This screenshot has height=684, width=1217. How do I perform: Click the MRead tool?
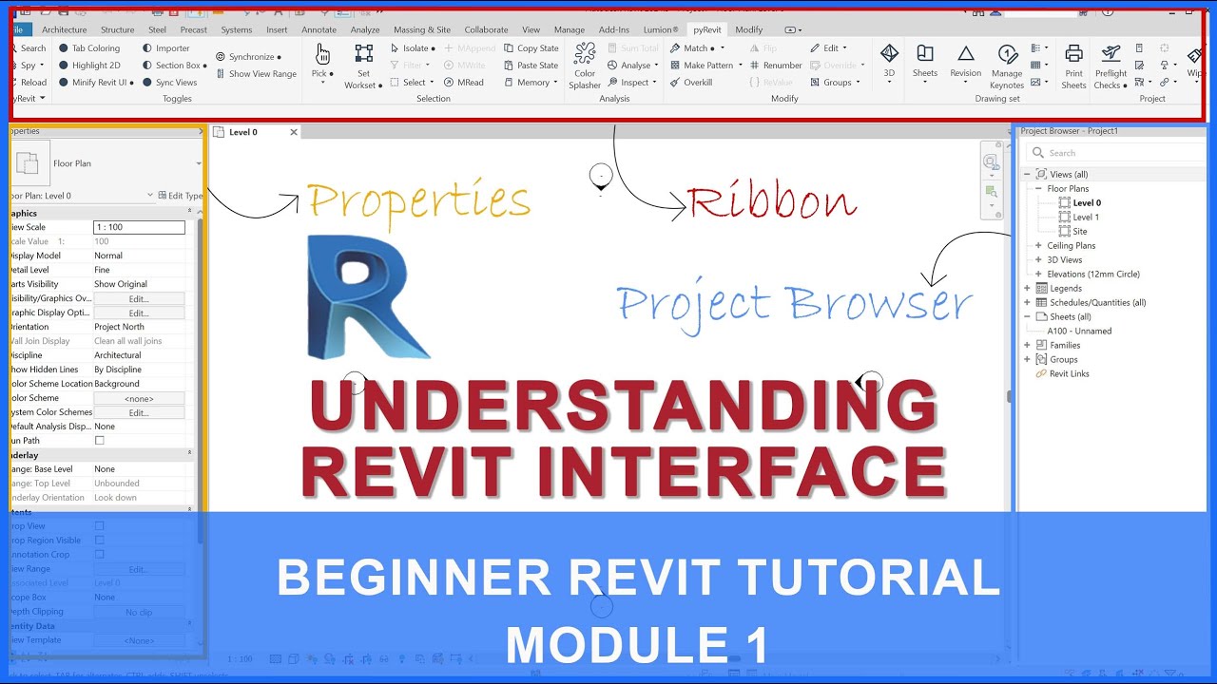pos(463,83)
